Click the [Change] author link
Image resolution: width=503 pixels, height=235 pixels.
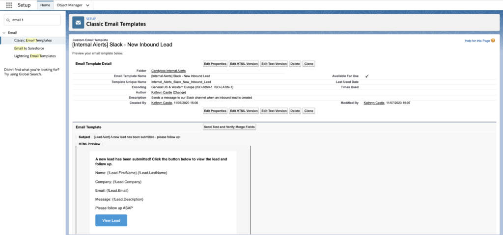pyautogui.click(x=179, y=92)
